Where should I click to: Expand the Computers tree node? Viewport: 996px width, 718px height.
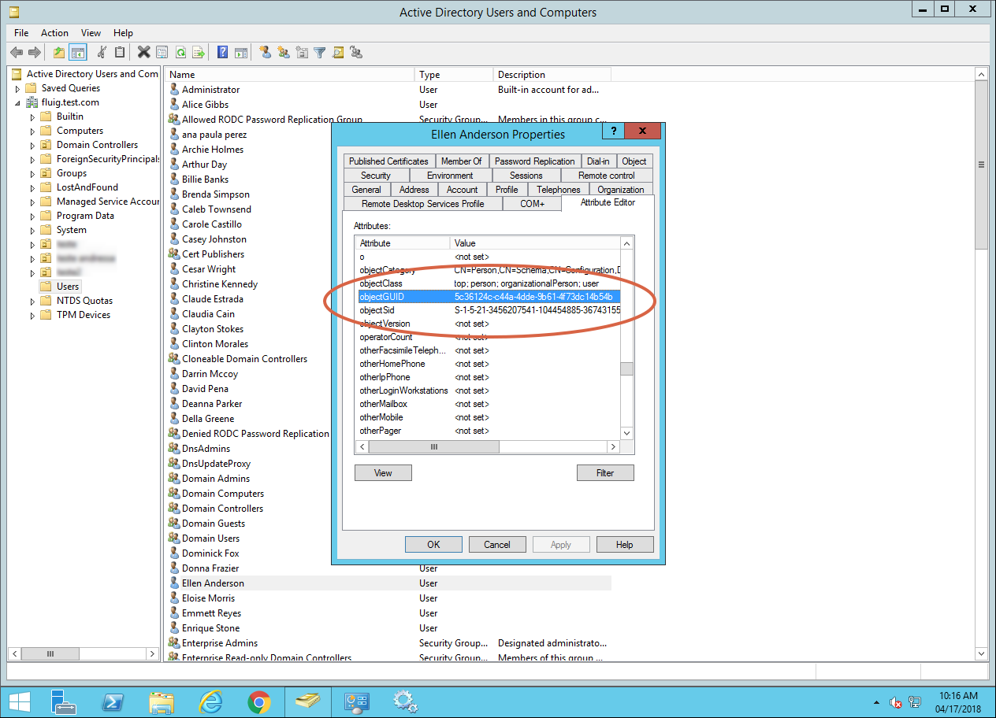[32, 131]
